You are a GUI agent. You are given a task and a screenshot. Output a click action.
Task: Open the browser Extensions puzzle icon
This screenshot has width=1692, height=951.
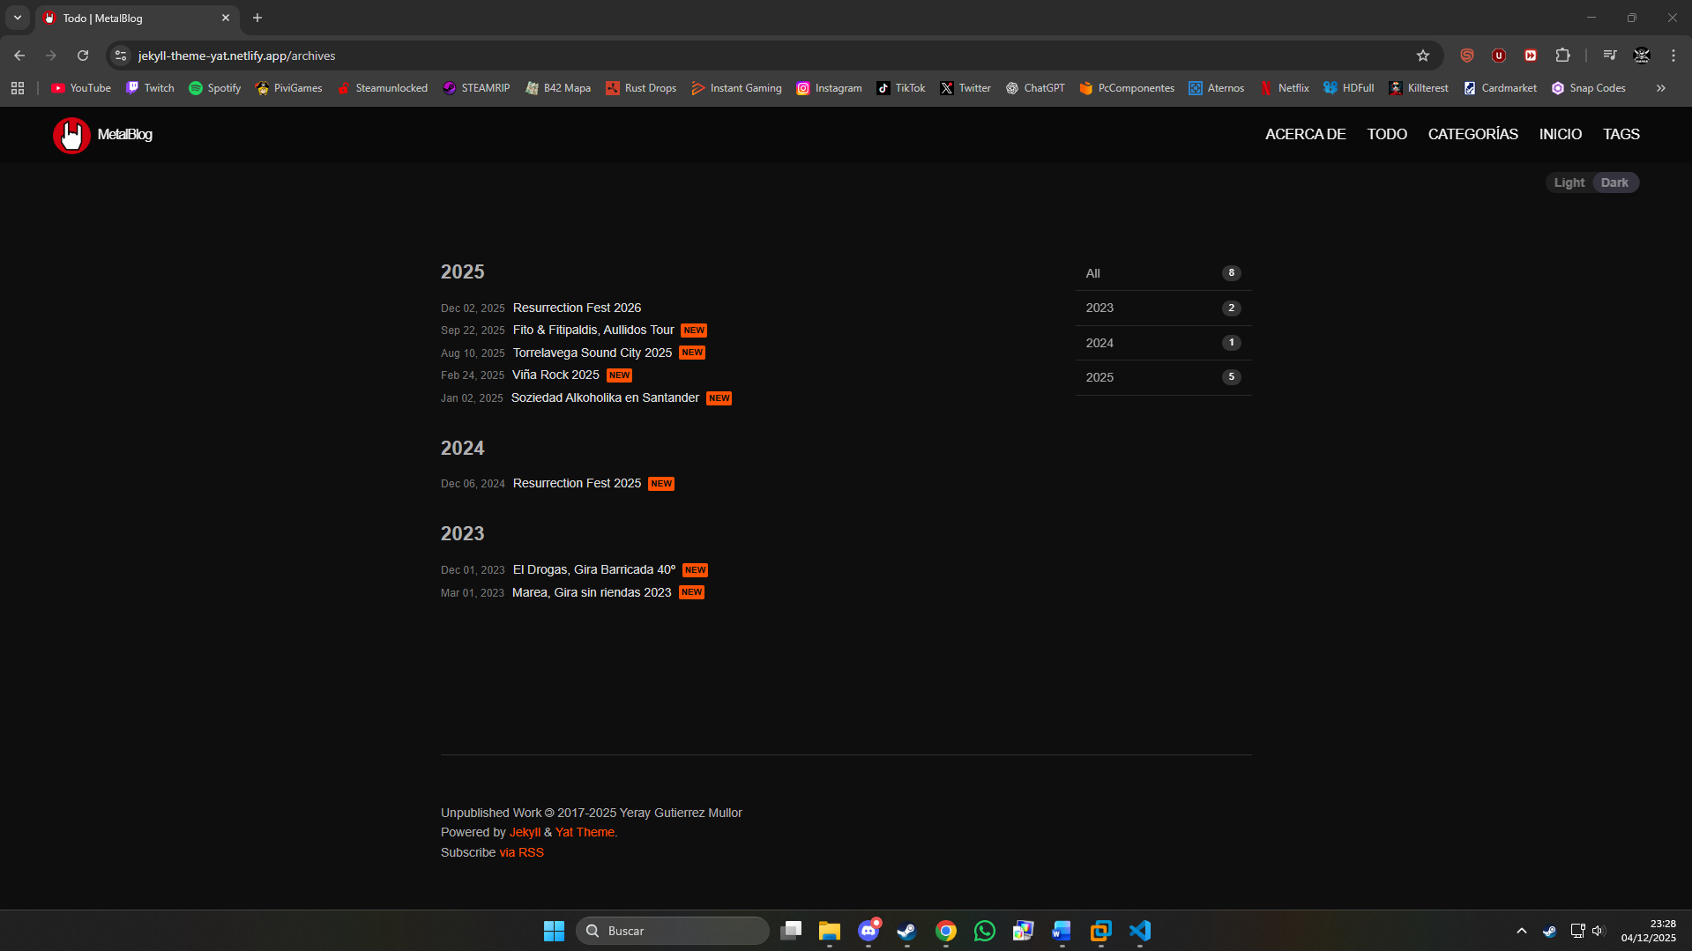point(1562,56)
